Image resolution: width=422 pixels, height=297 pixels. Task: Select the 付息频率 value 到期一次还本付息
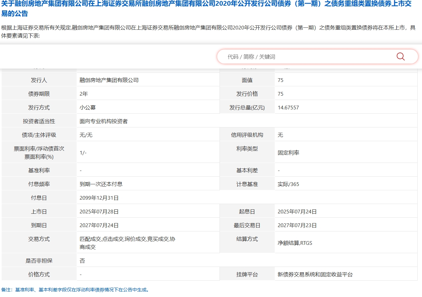(x=101, y=184)
